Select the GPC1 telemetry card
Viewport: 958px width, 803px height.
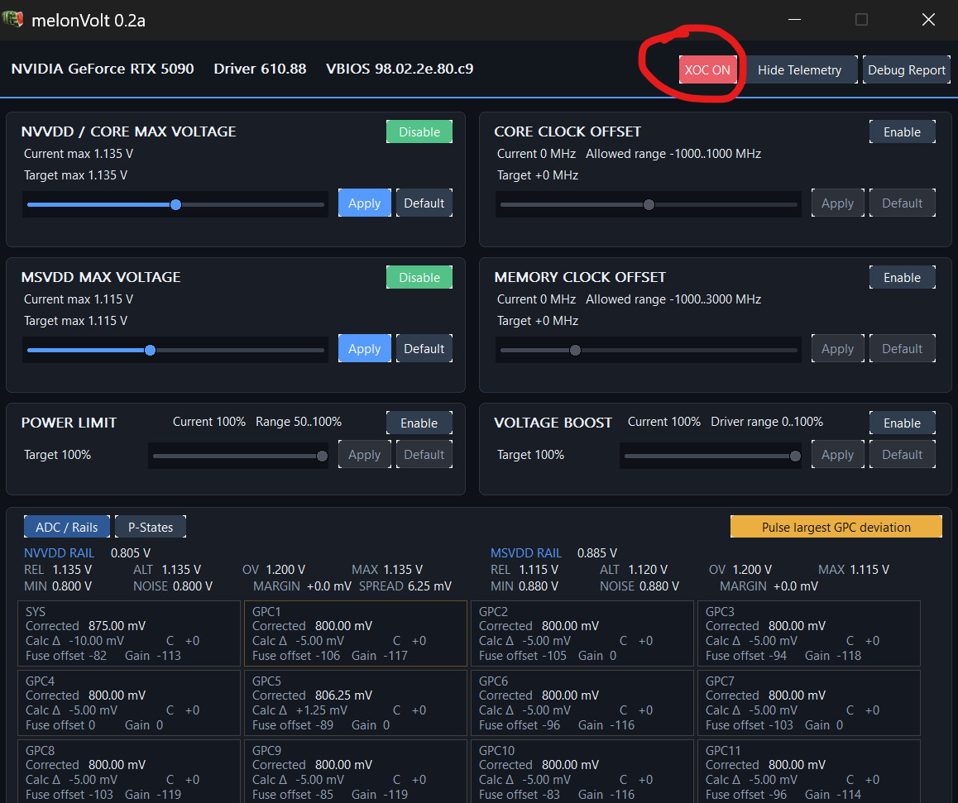356,633
